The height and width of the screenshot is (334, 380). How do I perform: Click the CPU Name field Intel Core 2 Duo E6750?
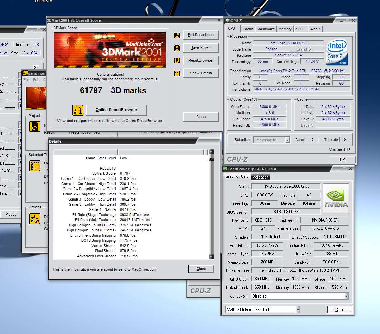point(288,43)
